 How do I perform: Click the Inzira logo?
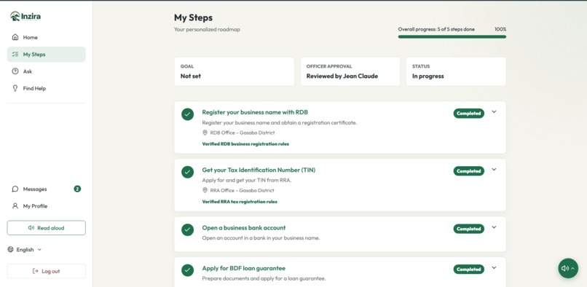pyautogui.click(x=25, y=16)
